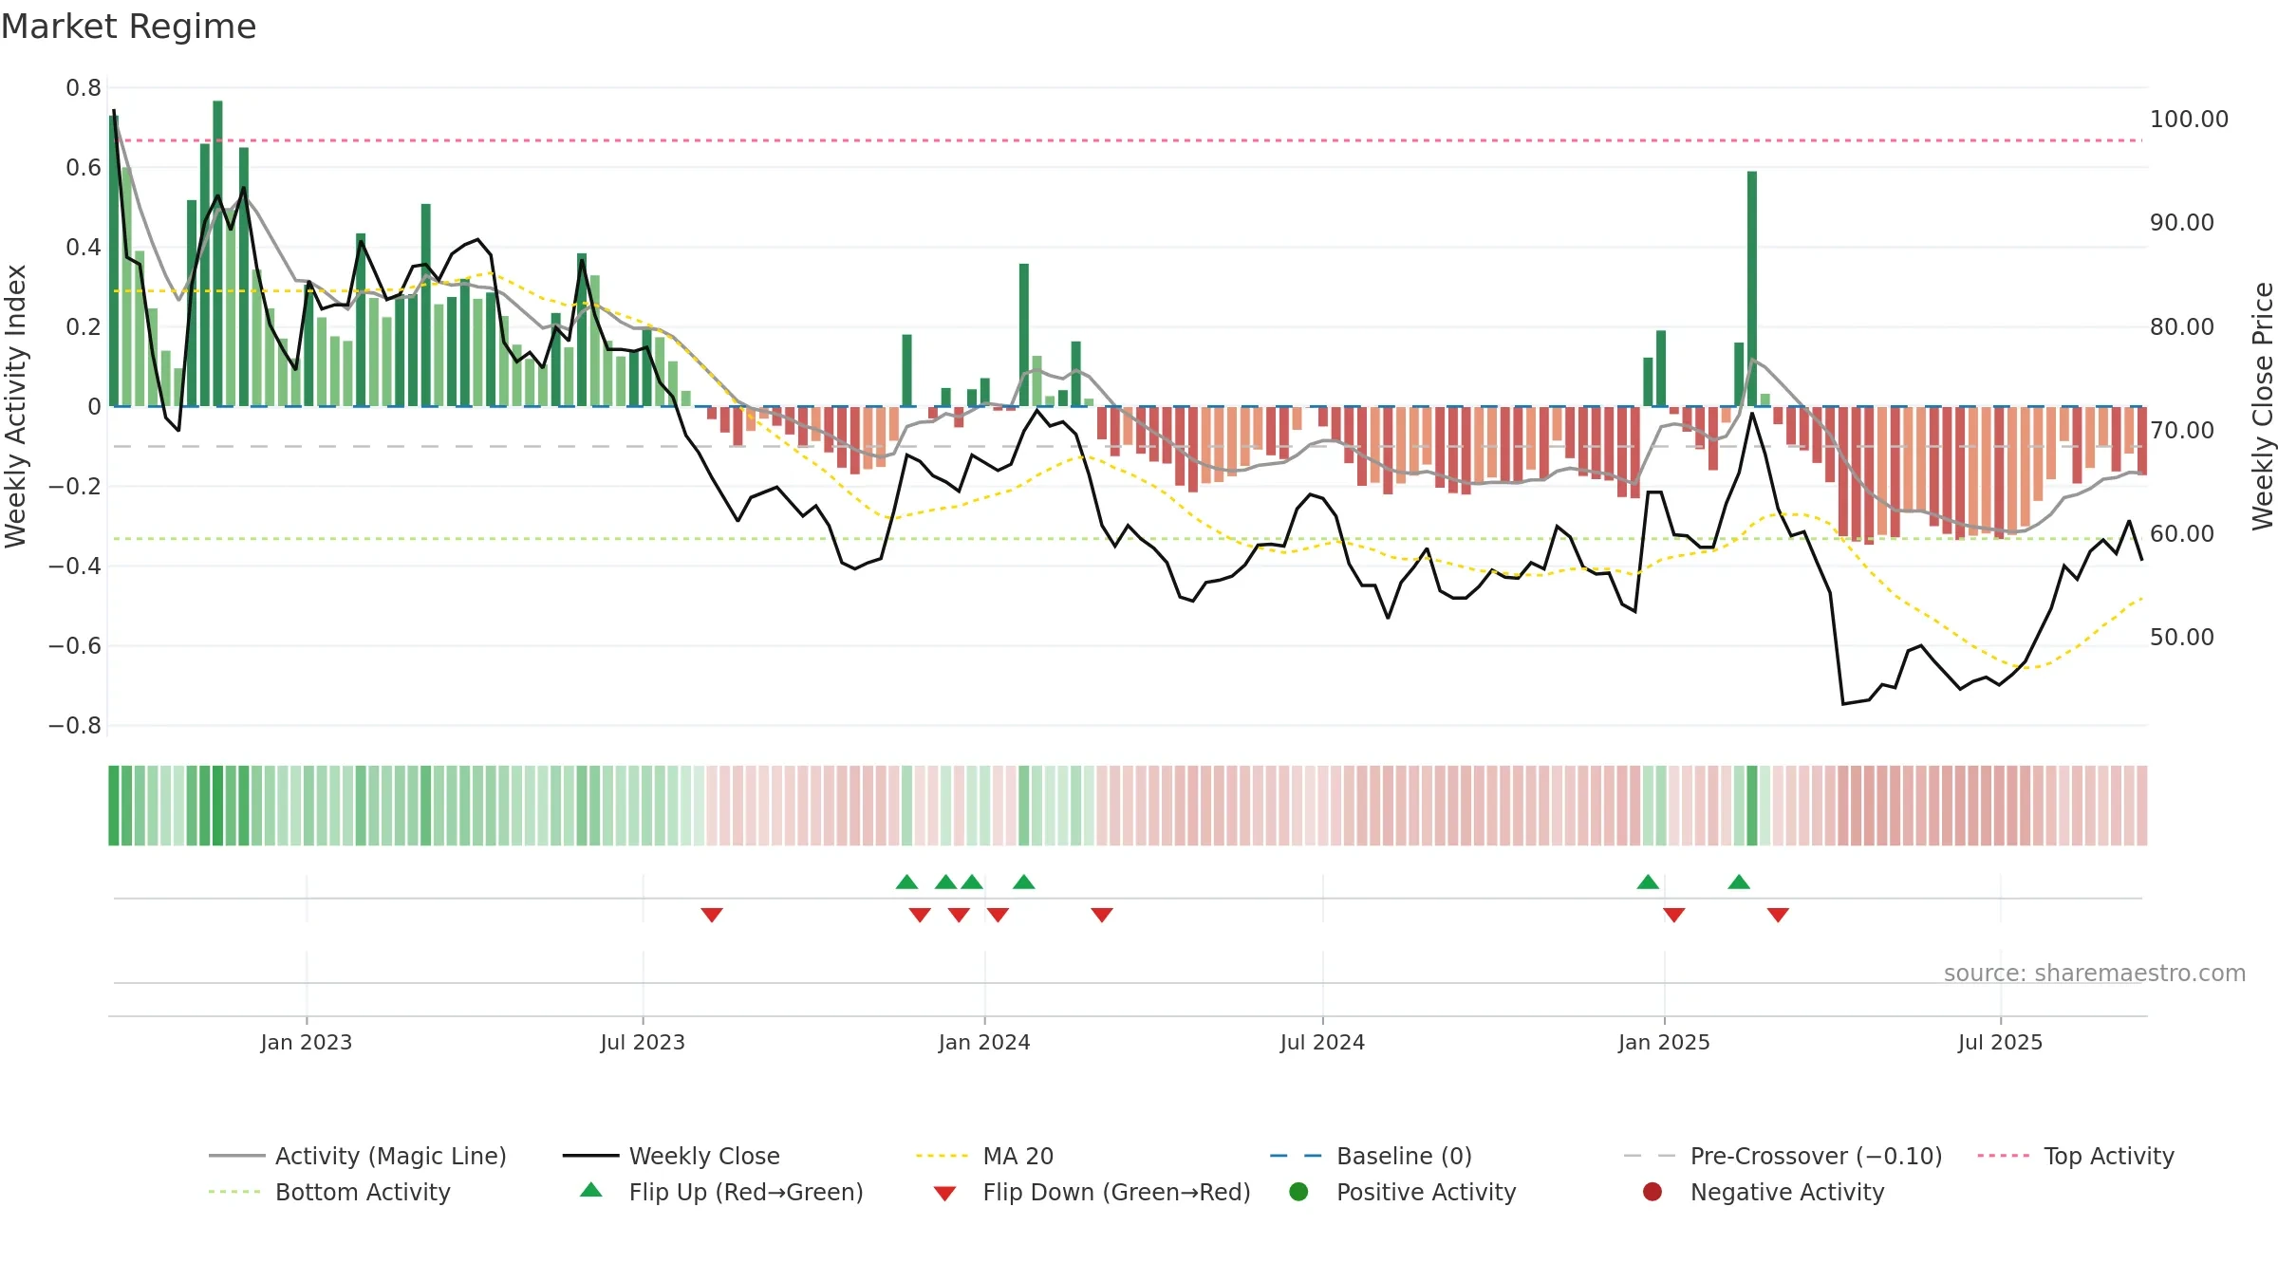Click the Jan 2025 axis label
The height and width of the screenshot is (1281, 2278).
point(1664,1042)
